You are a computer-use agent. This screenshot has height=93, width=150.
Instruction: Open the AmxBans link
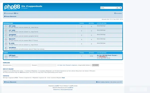click(12, 48)
